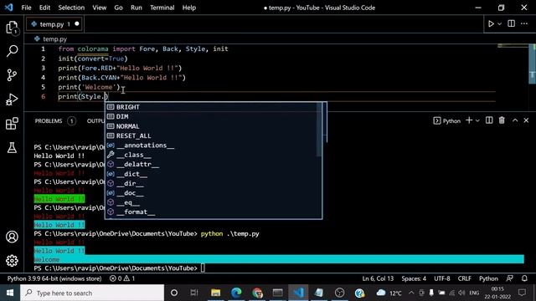Switch to the PROBLEMS panel tab
This screenshot has width=536, height=301.
(x=49, y=120)
